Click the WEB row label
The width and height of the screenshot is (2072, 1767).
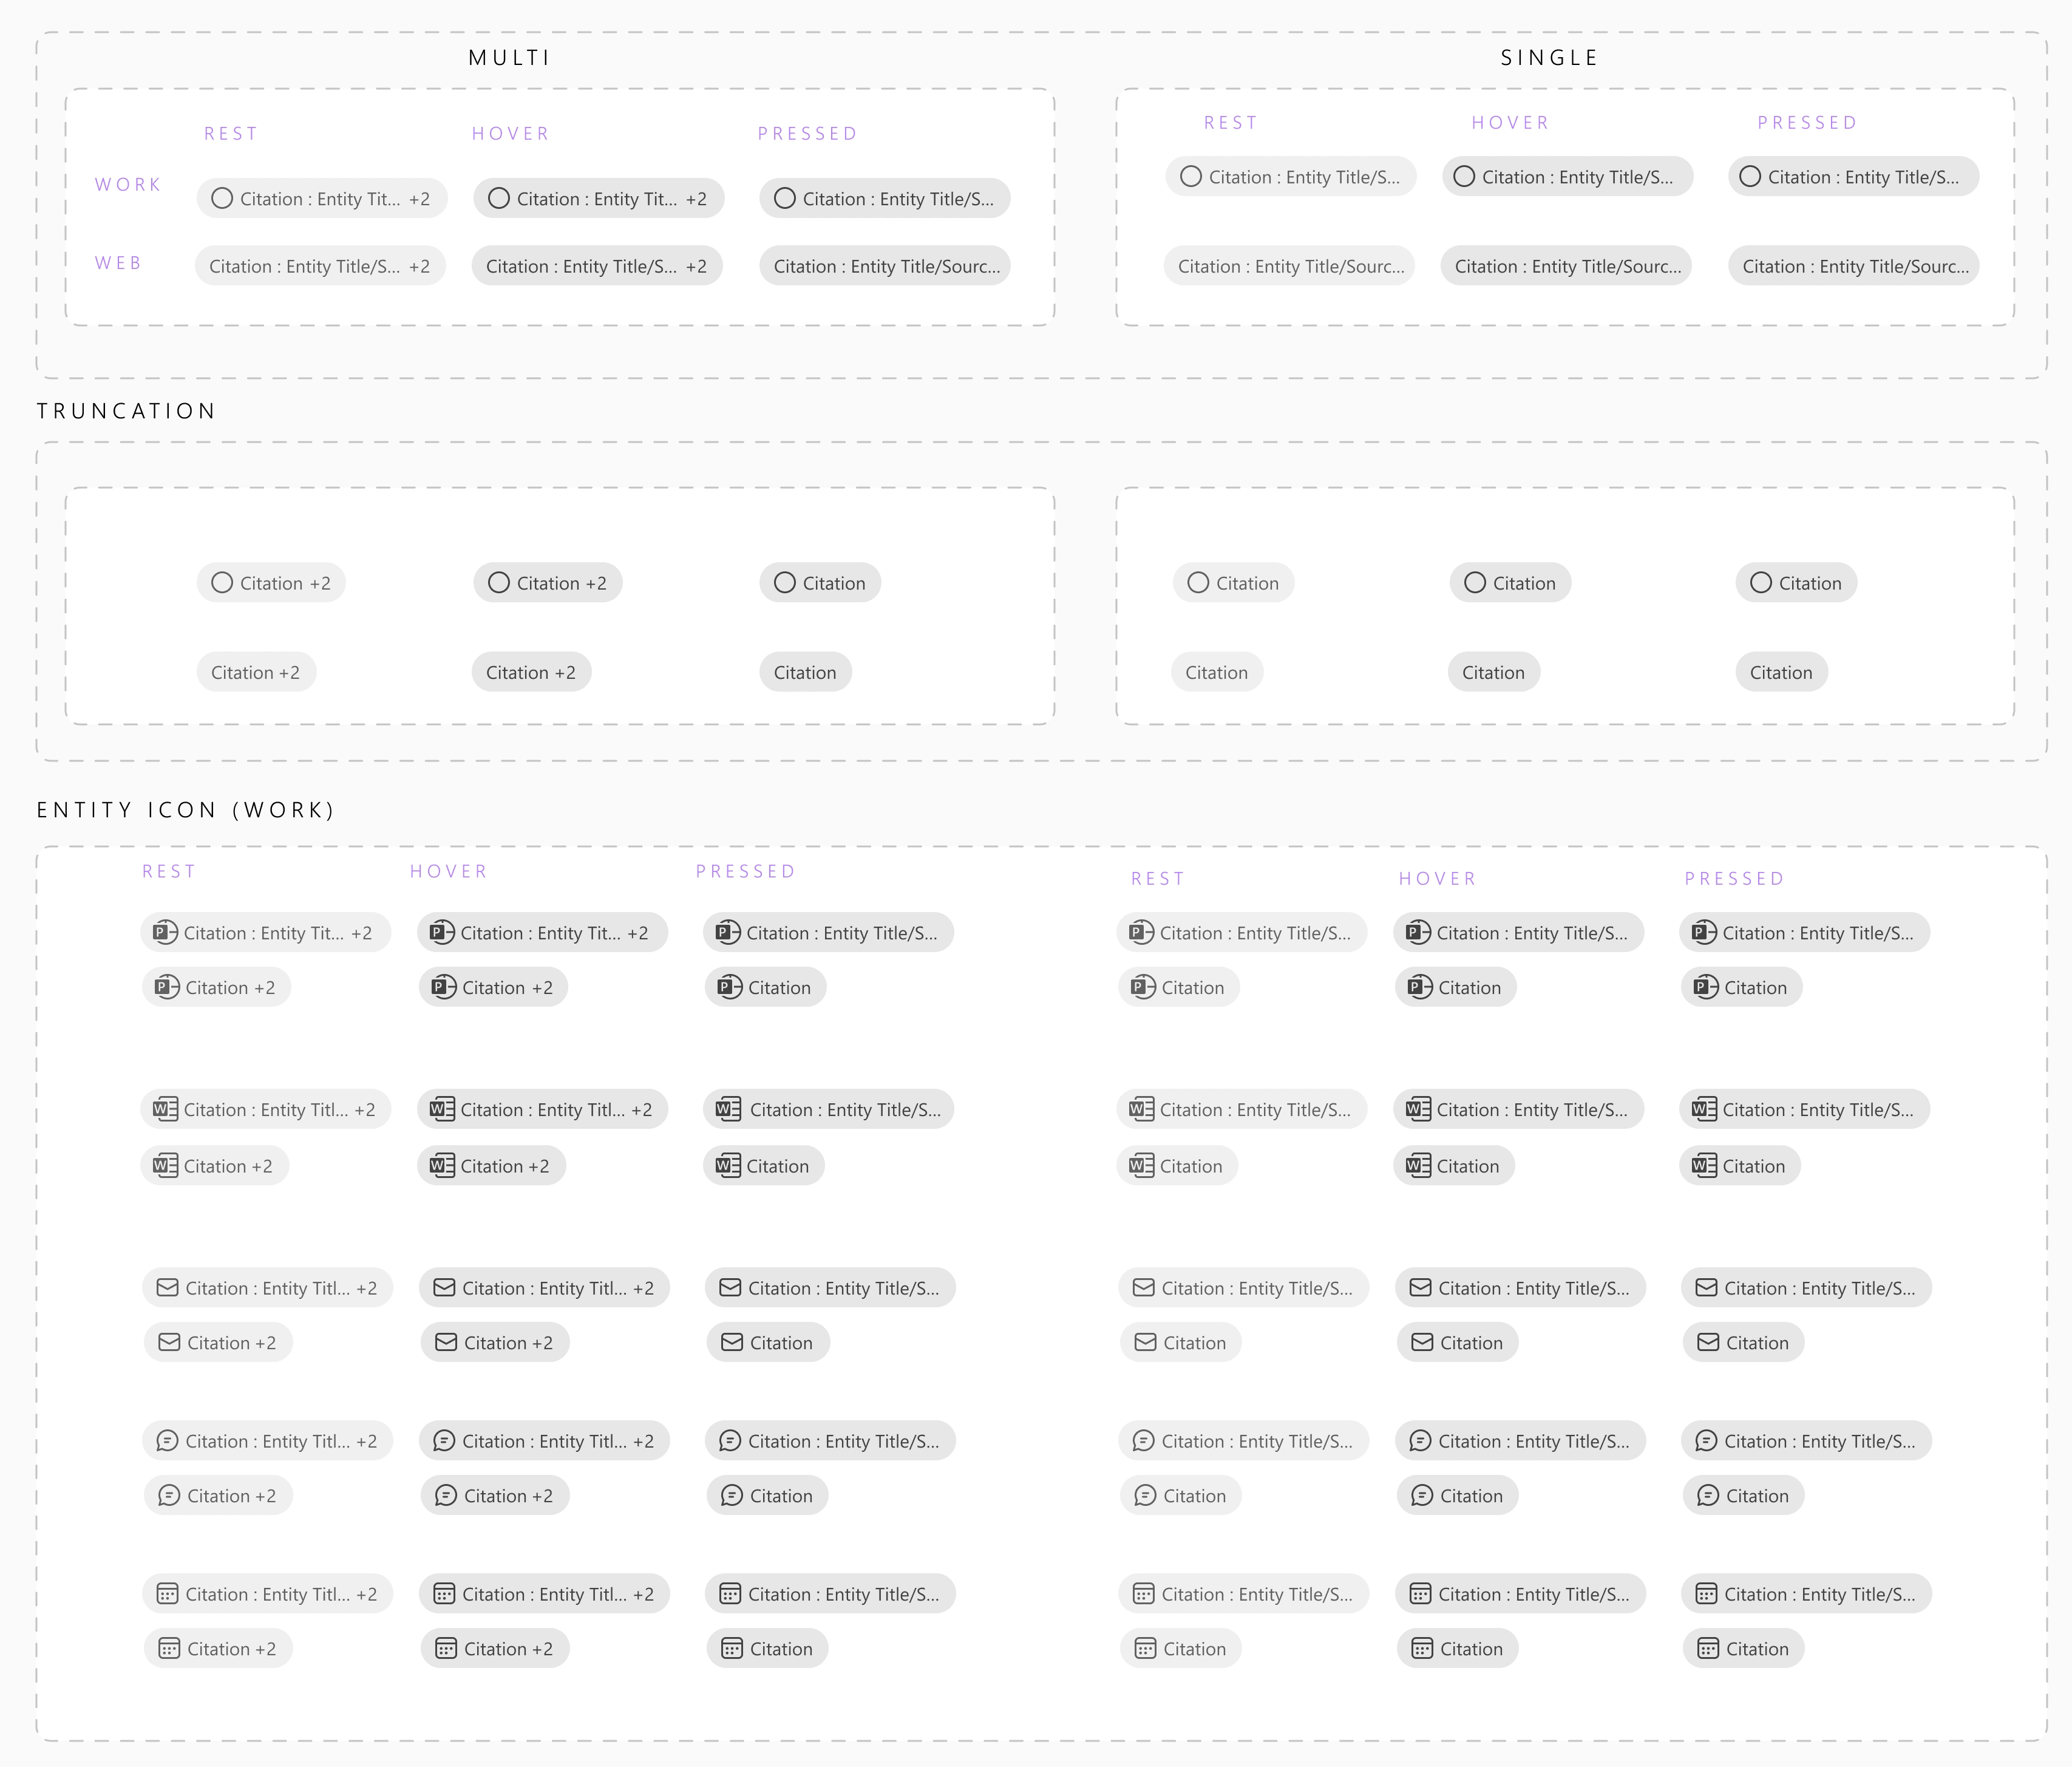click(x=118, y=263)
